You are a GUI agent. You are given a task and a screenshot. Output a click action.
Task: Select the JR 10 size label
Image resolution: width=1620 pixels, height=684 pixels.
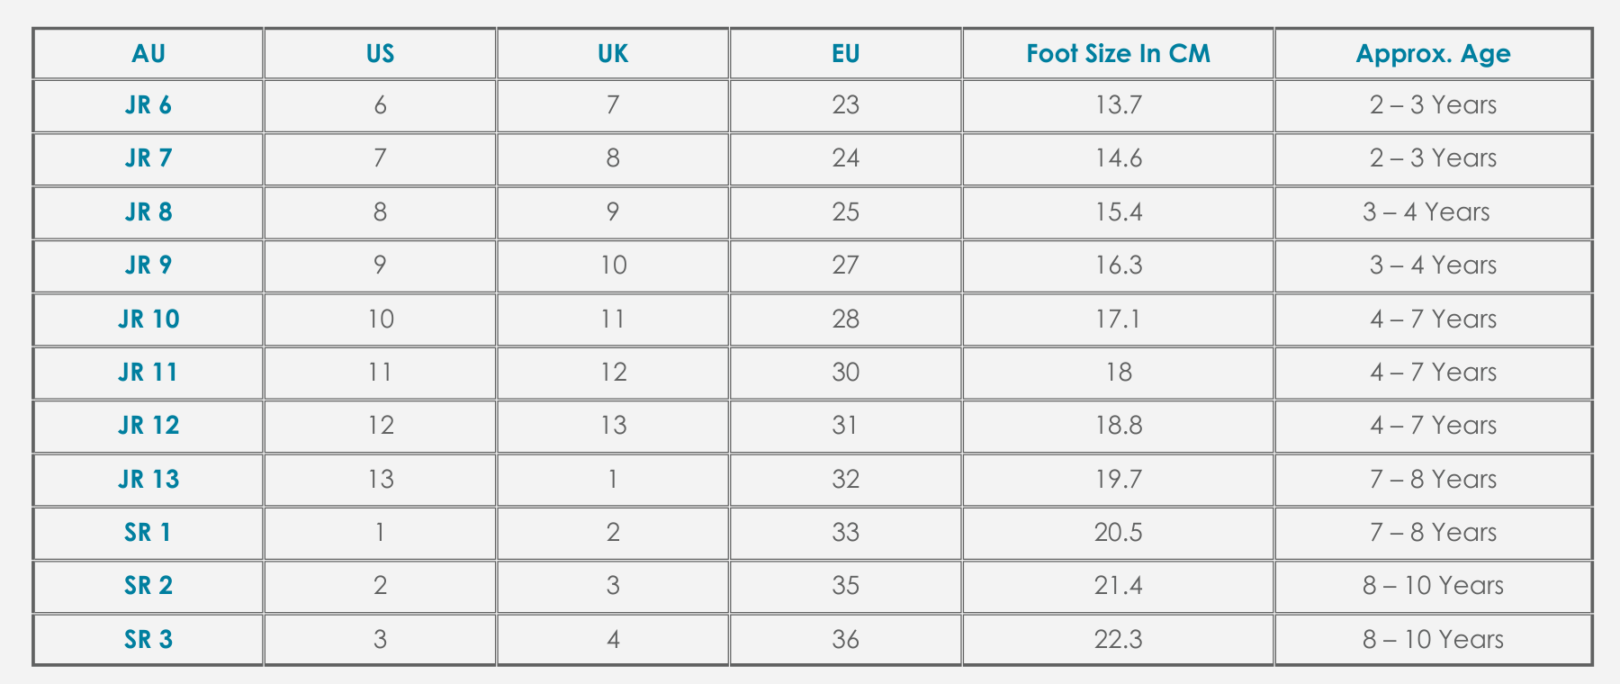click(148, 319)
